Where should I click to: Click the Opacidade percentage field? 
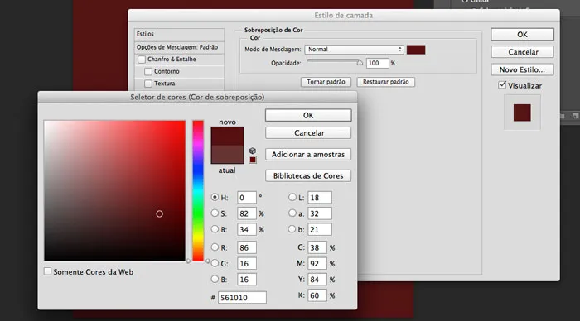[377, 63]
